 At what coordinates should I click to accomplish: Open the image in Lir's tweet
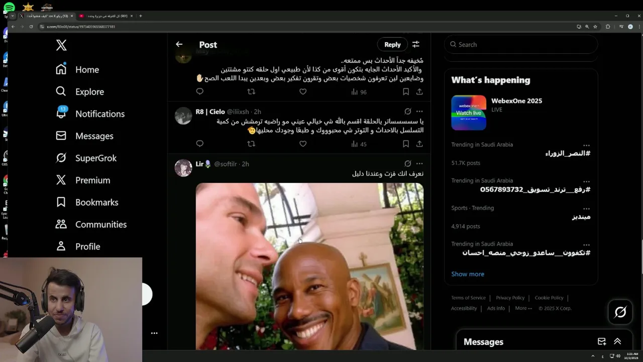click(309, 266)
